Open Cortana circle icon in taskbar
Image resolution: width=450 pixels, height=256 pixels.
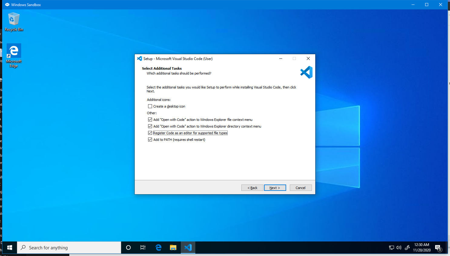128,248
